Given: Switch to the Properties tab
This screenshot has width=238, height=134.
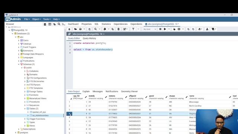Looking at the screenshot, I should point(87,24).
